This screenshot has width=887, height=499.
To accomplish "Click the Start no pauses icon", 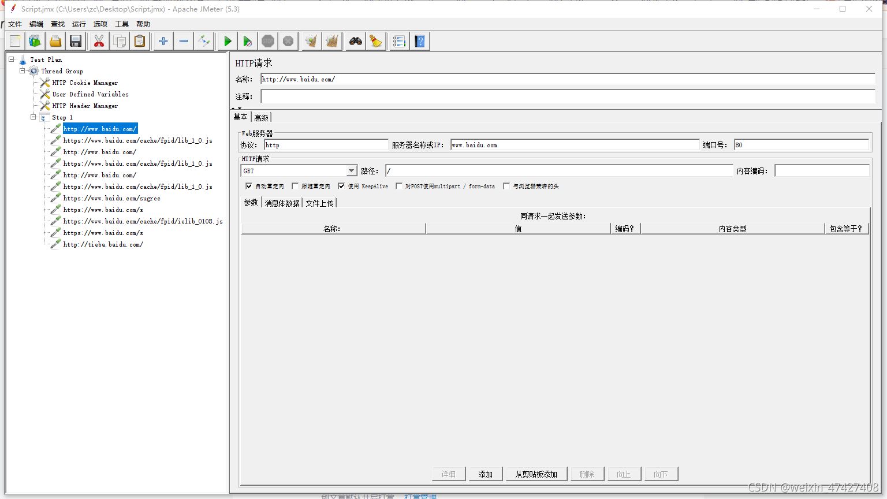I will click(x=247, y=40).
